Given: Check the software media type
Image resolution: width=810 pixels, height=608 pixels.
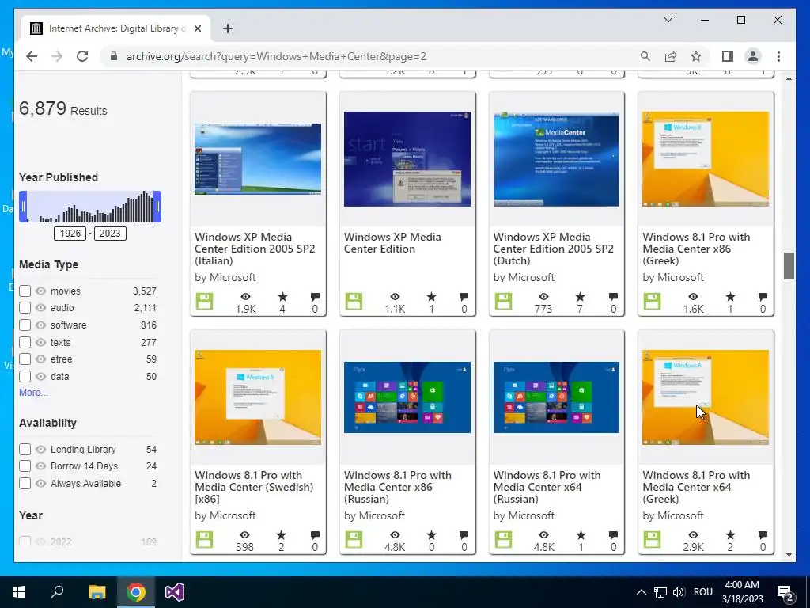Looking at the screenshot, I should point(25,325).
